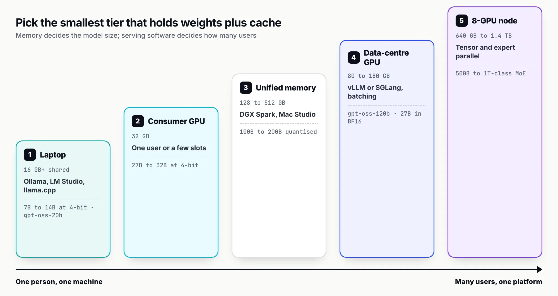This screenshot has height=296, width=558.
Task: Click the main title about smallest tier
Action: point(148,23)
